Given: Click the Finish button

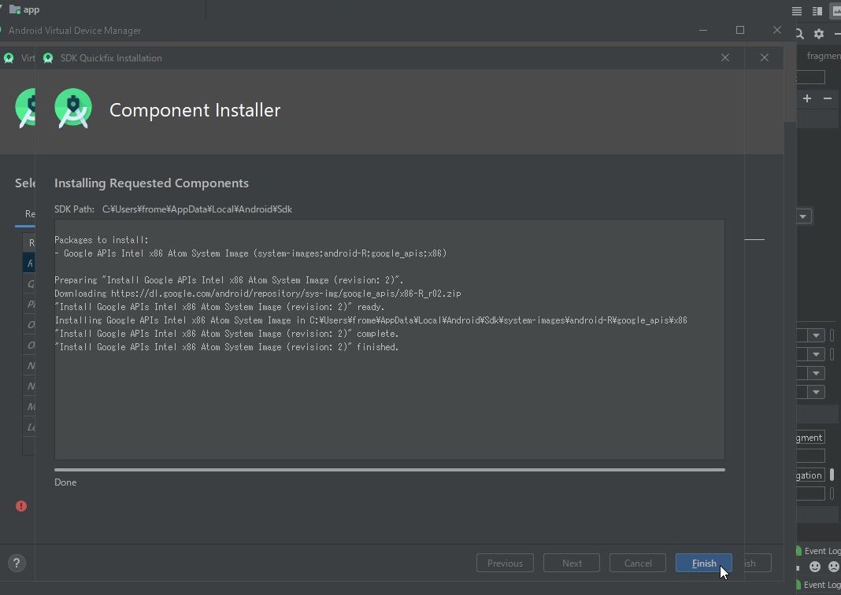Looking at the screenshot, I should coord(702,563).
